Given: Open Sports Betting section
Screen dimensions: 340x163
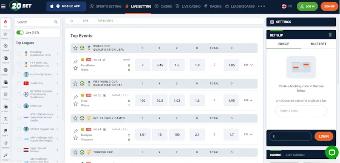Looking at the screenshot, I should pyautogui.click(x=105, y=6).
